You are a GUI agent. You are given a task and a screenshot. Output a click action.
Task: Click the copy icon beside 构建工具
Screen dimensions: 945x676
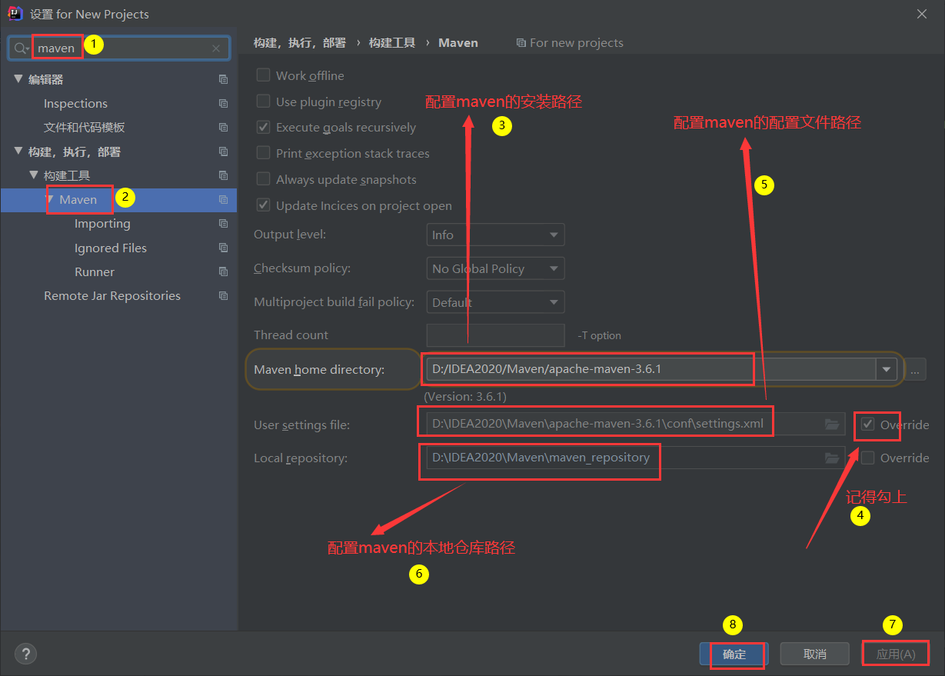[223, 175]
